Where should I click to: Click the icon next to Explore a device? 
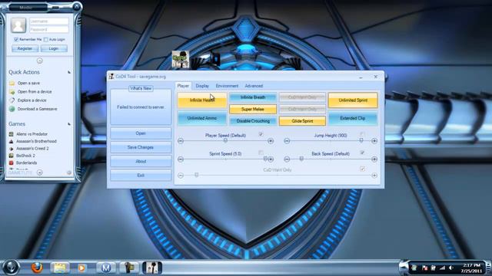click(12, 100)
